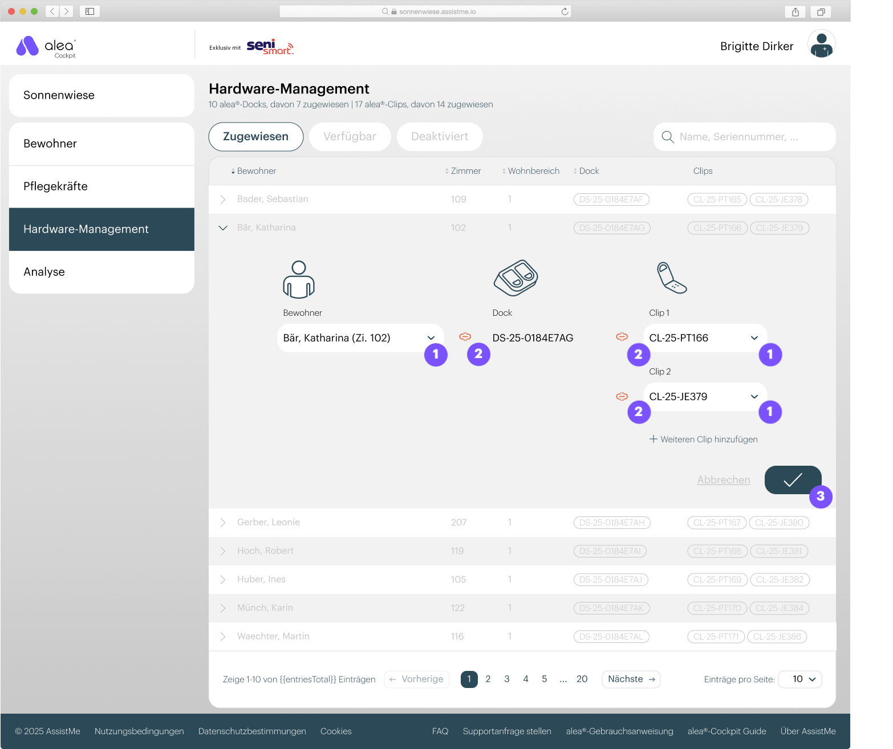Switch to the Deaktiviert tab

(439, 137)
